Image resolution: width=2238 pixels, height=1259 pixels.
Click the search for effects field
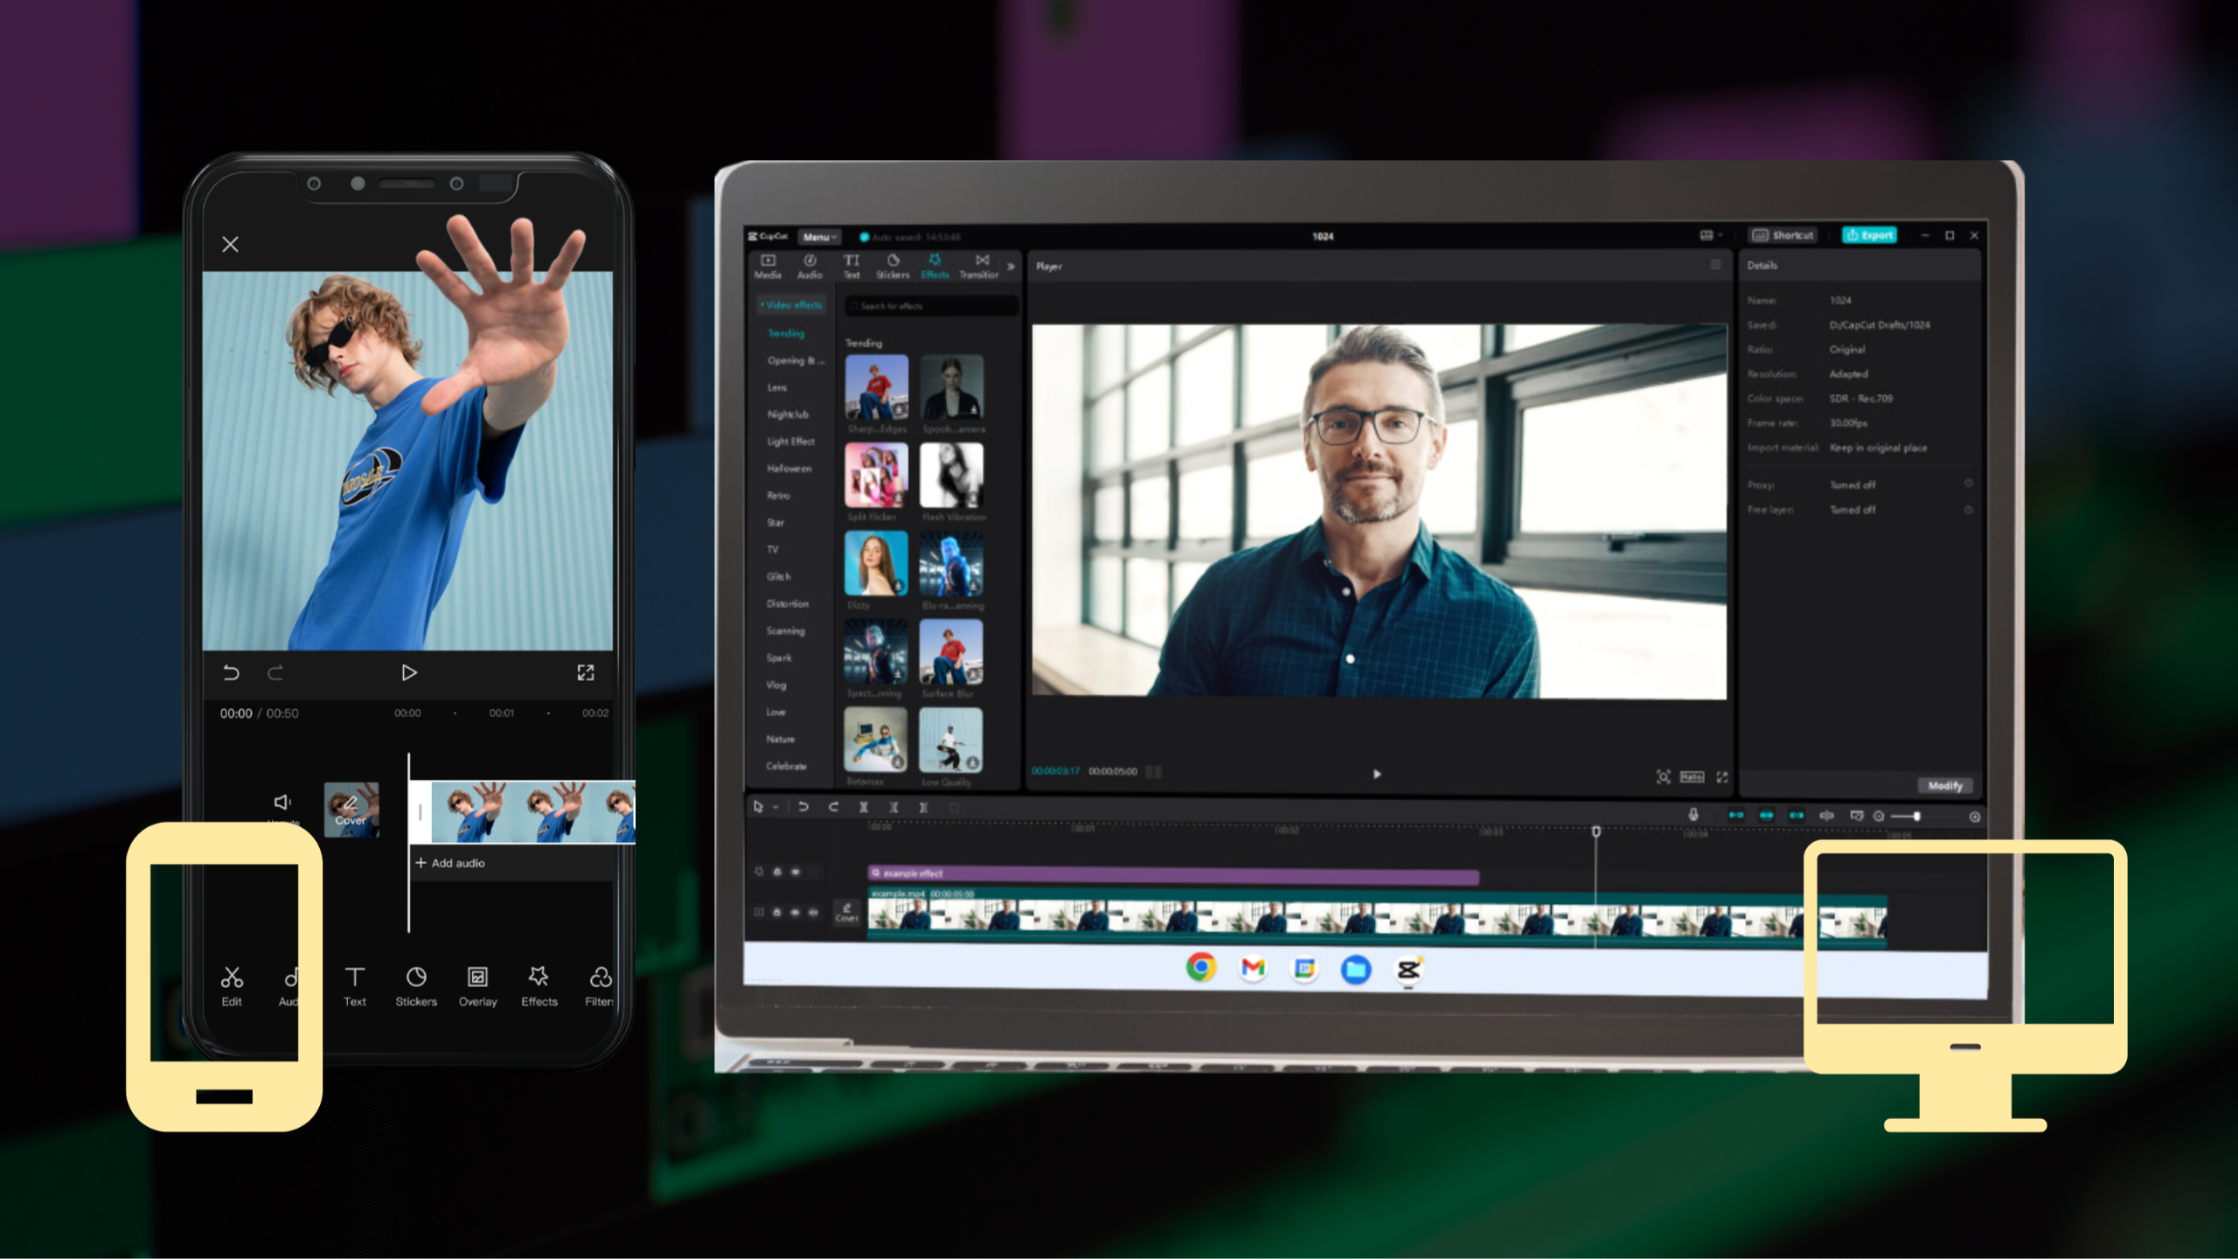[931, 306]
